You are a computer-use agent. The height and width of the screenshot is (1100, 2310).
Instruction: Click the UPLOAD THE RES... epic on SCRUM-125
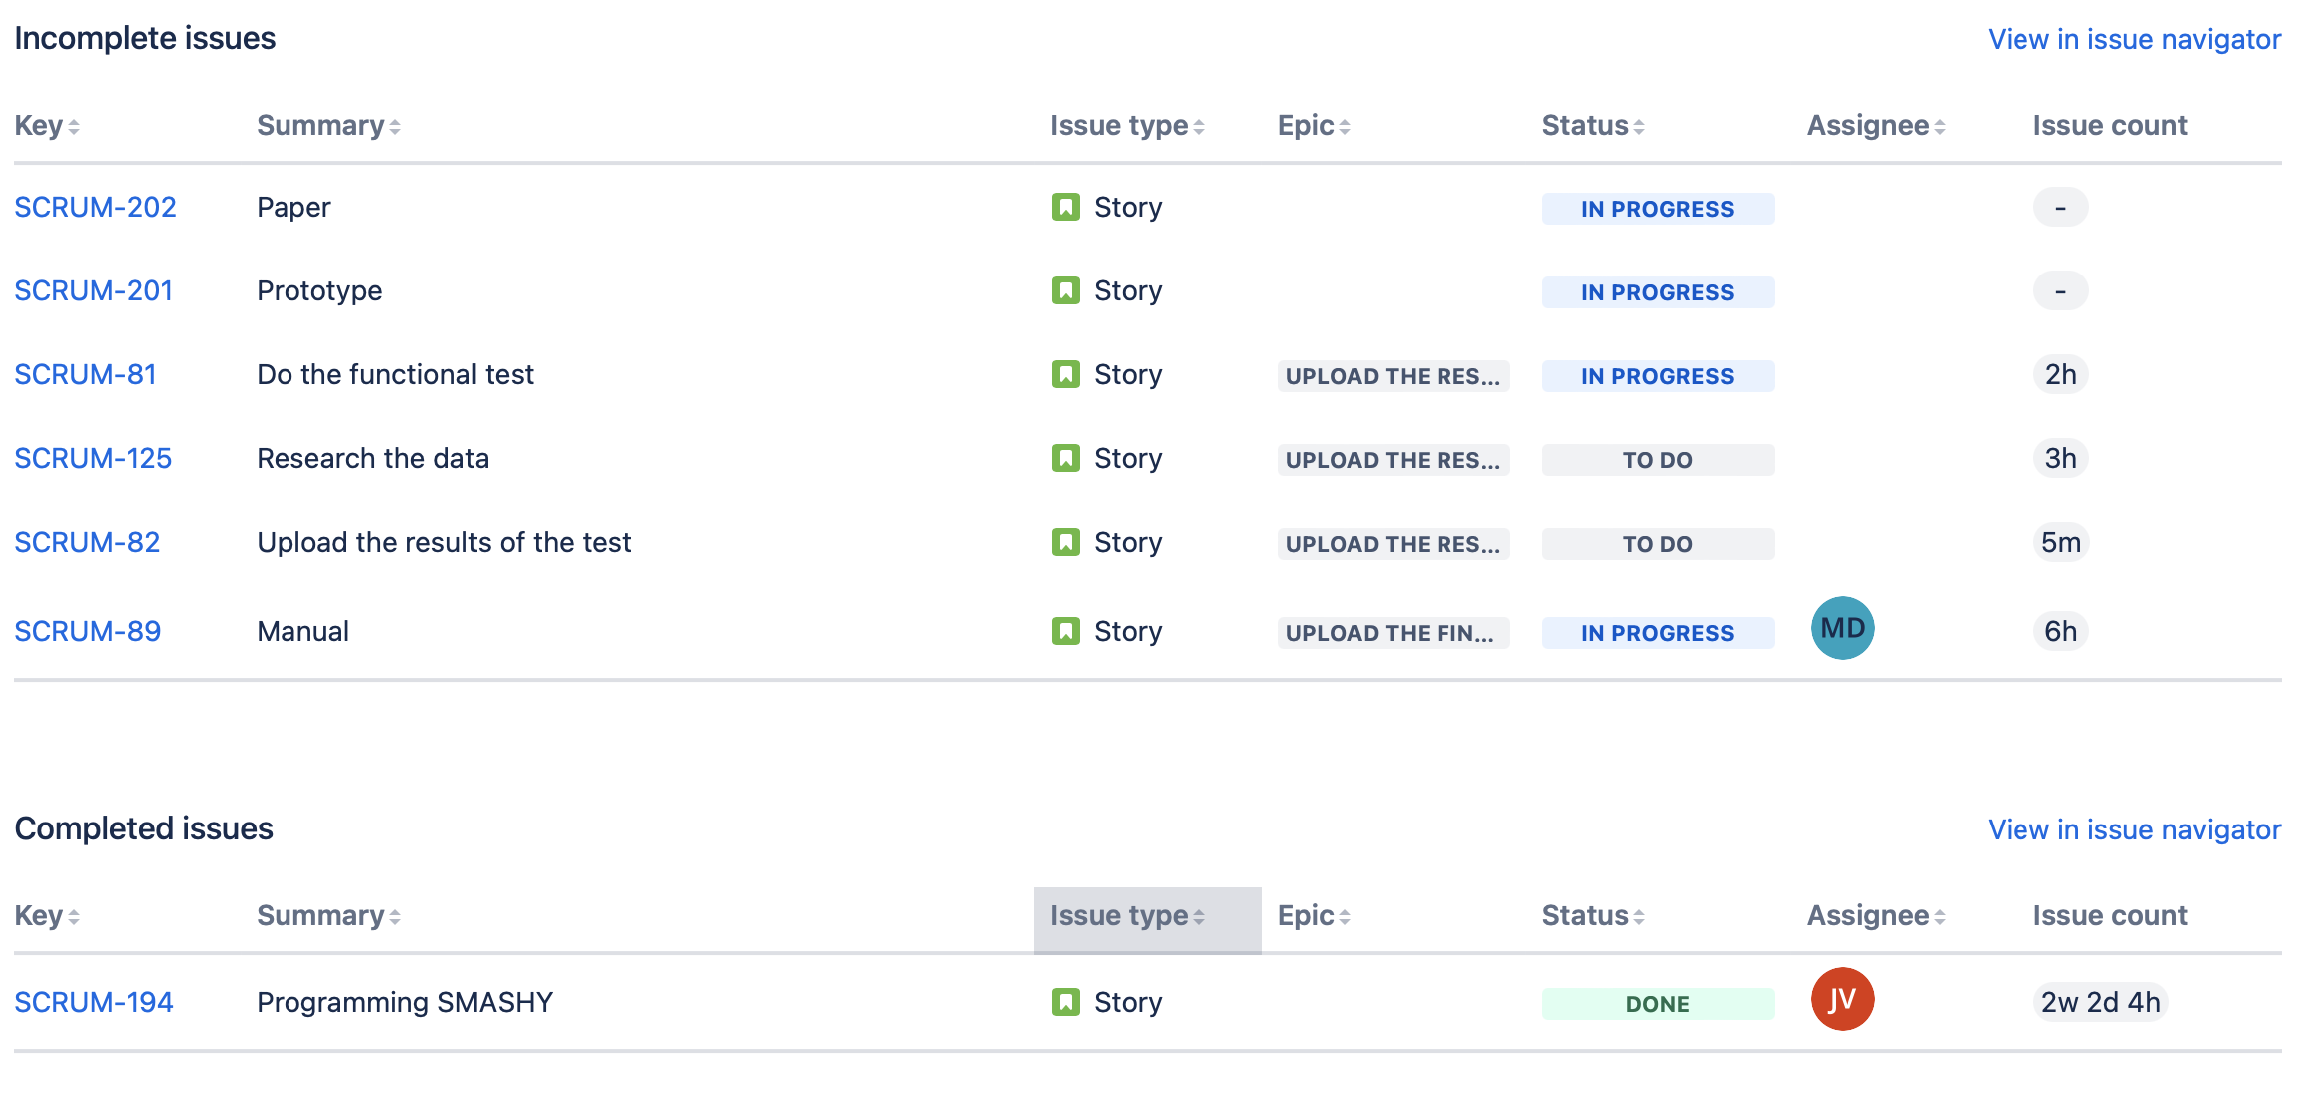click(x=1392, y=460)
